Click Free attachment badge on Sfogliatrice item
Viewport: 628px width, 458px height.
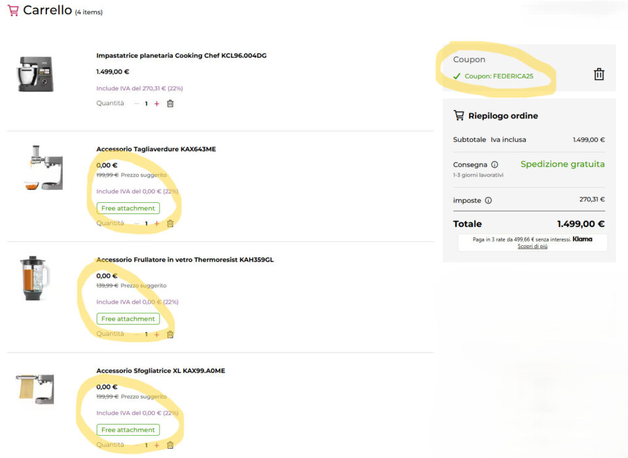pos(128,430)
